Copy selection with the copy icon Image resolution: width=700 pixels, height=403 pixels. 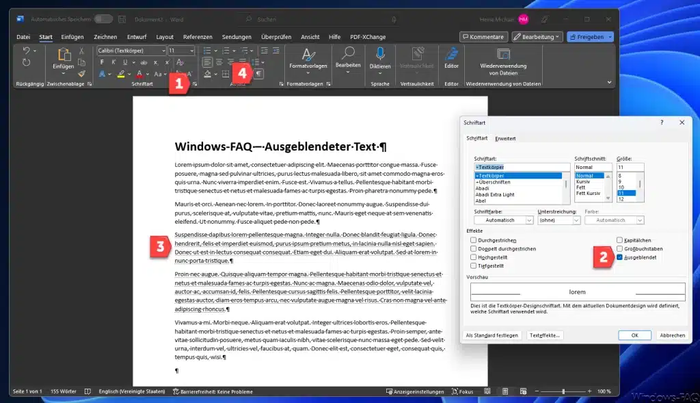pyautogui.click(x=82, y=62)
